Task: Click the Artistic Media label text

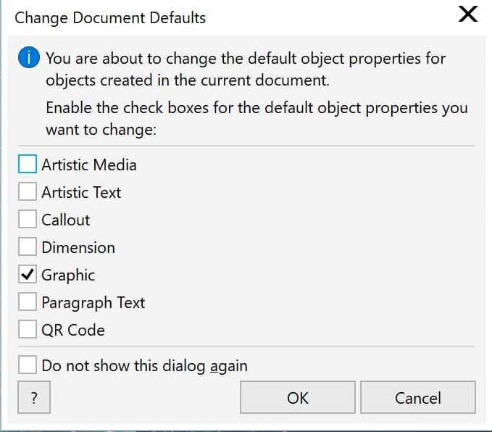Action: [89, 165]
